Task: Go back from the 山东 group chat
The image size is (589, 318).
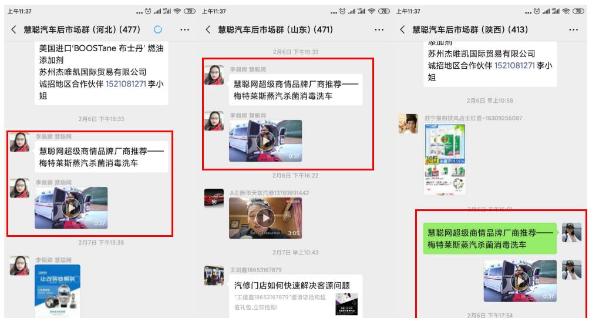Action: [x=208, y=30]
